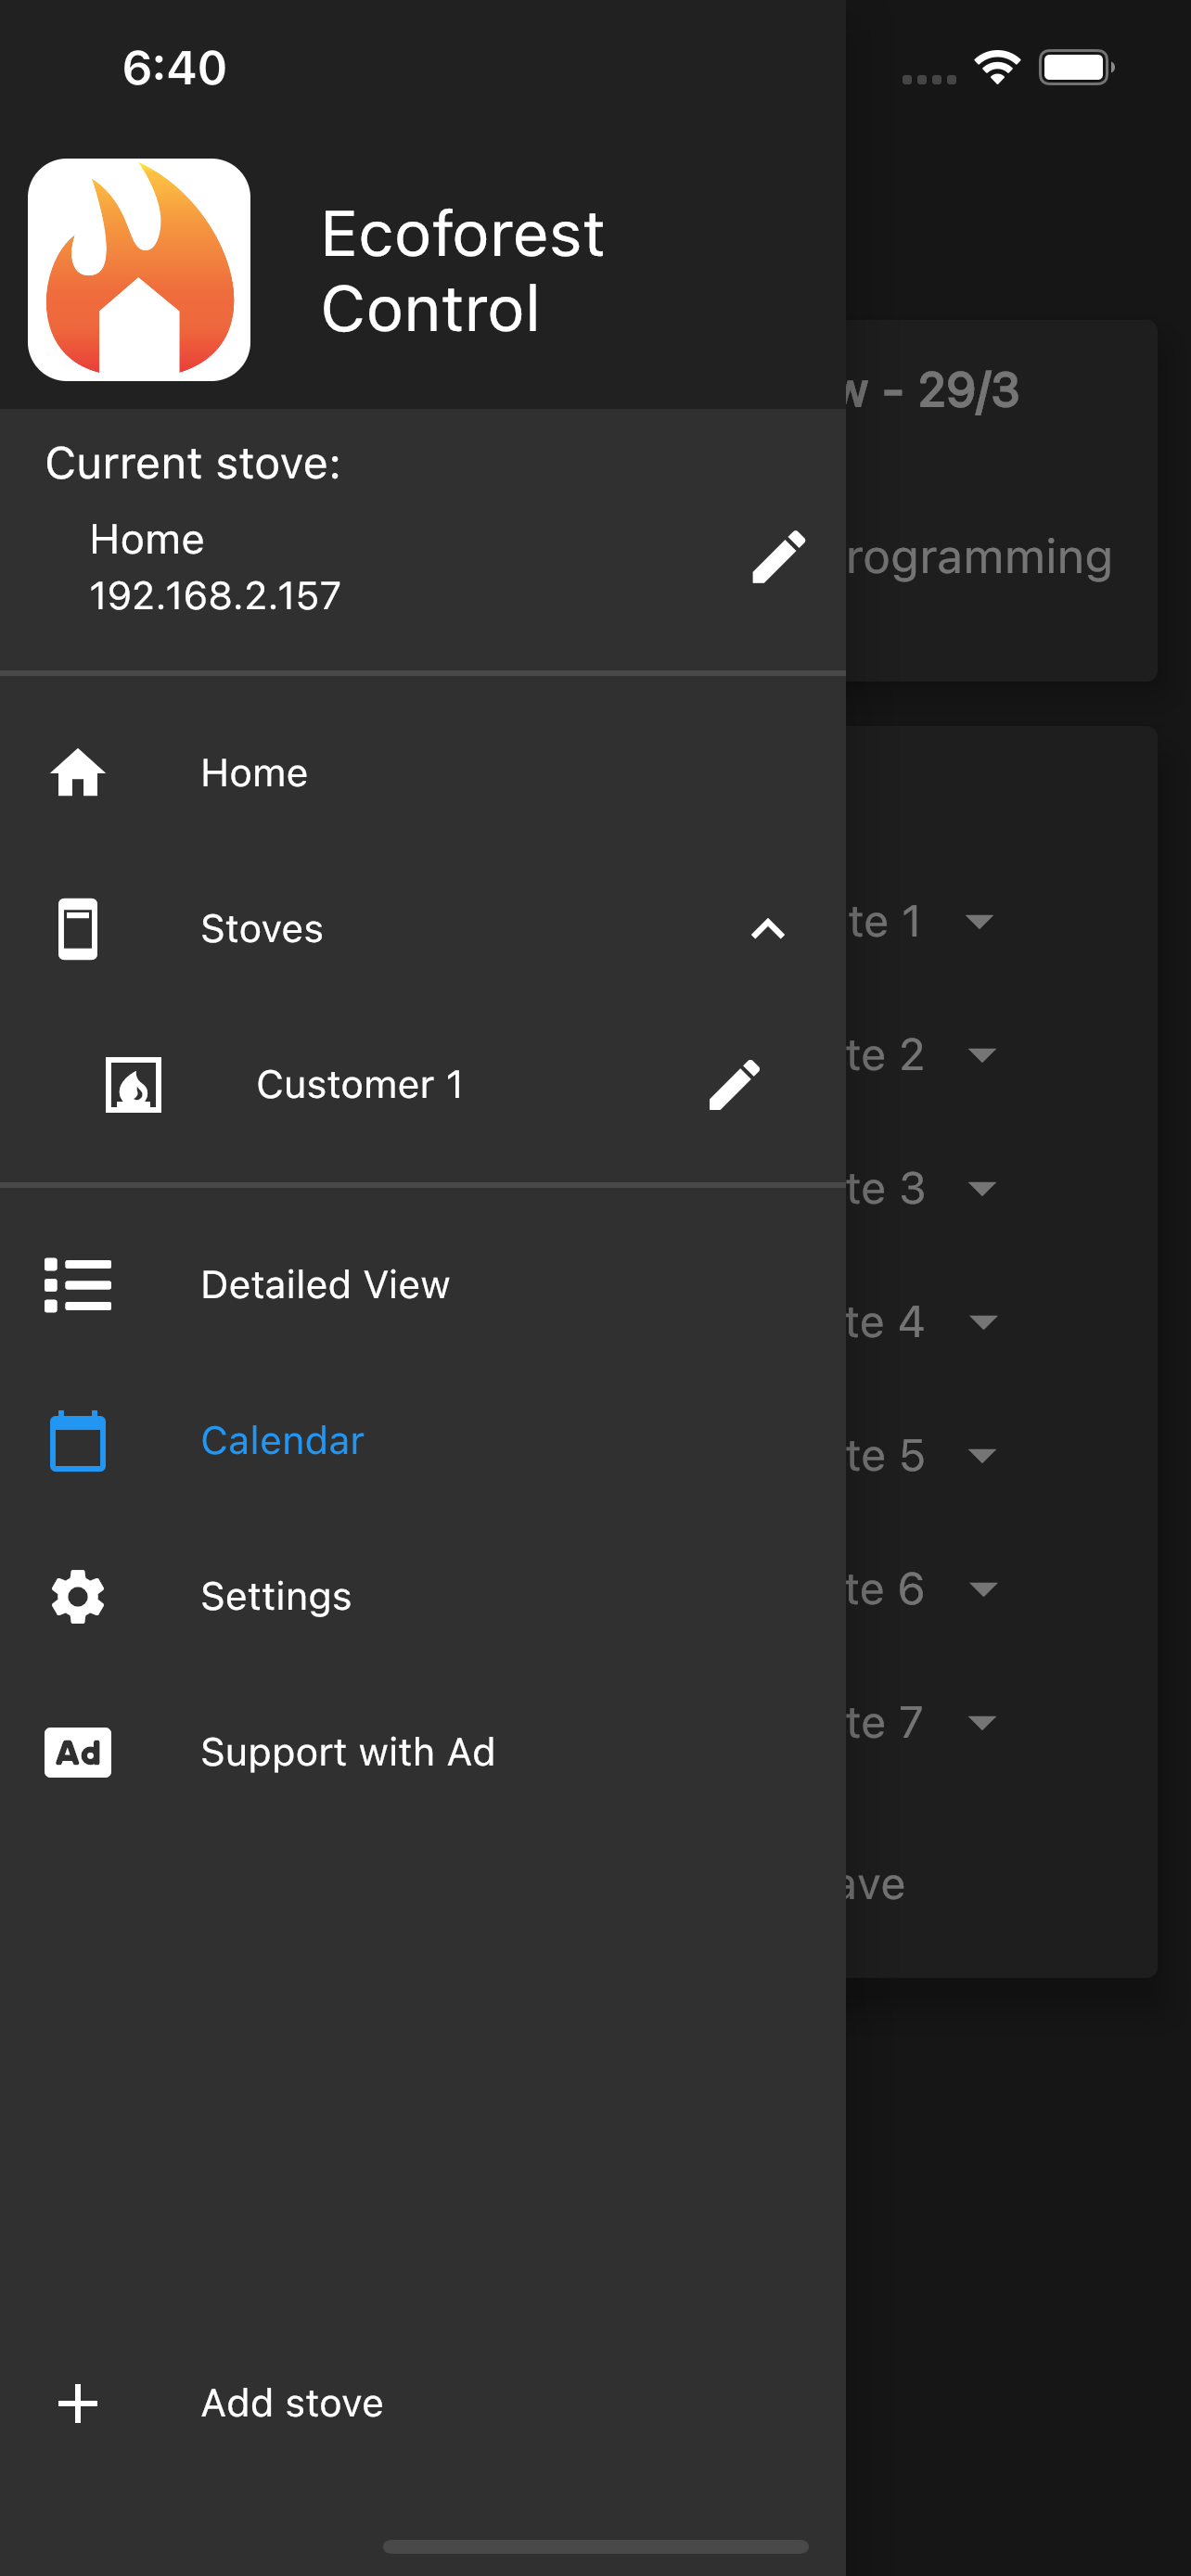Viewport: 1191px width, 2576px height.
Task: Tap the fireplace icon beside Customer 1
Action: [x=133, y=1085]
